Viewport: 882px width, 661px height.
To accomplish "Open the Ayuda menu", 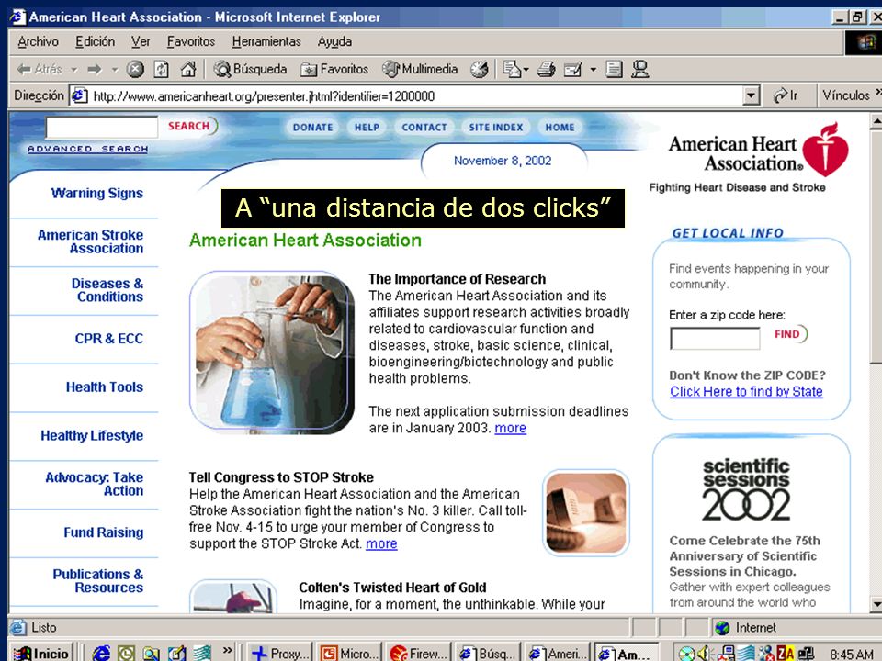I will 334,41.
